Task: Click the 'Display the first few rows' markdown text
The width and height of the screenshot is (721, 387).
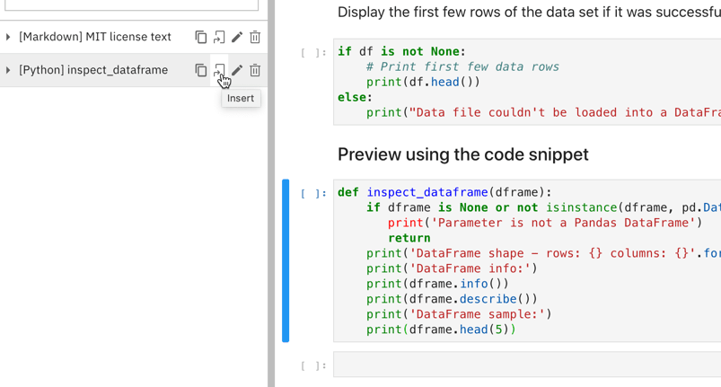Action: click(x=529, y=12)
